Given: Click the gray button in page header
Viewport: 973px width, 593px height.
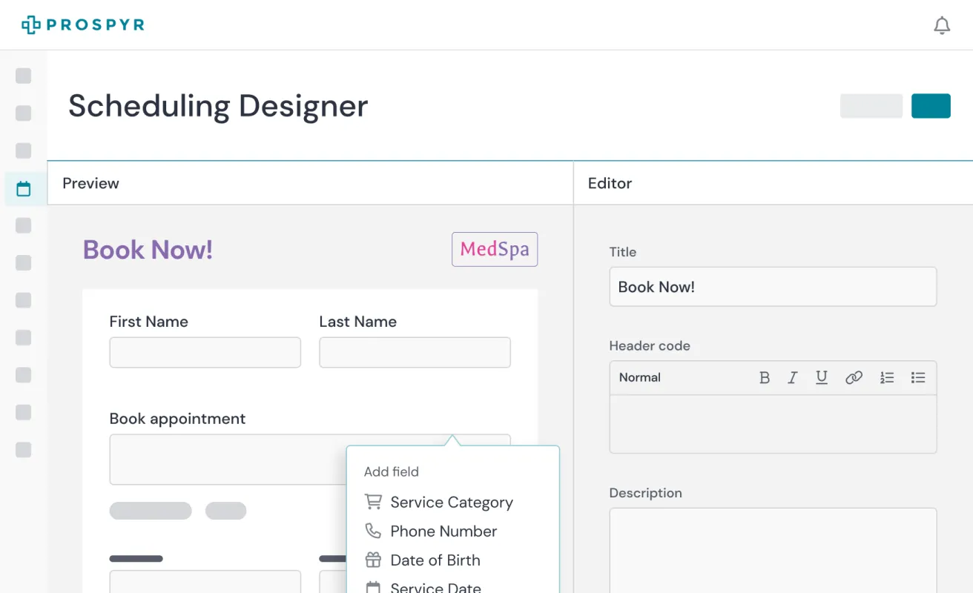Looking at the screenshot, I should click(x=871, y=106).
